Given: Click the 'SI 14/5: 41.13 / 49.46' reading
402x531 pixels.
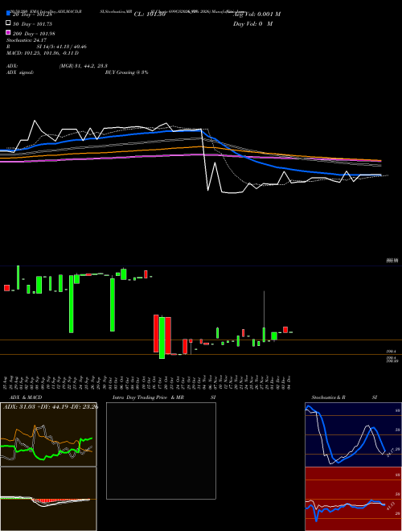Looking at the screenshot, I should (61, 47).
